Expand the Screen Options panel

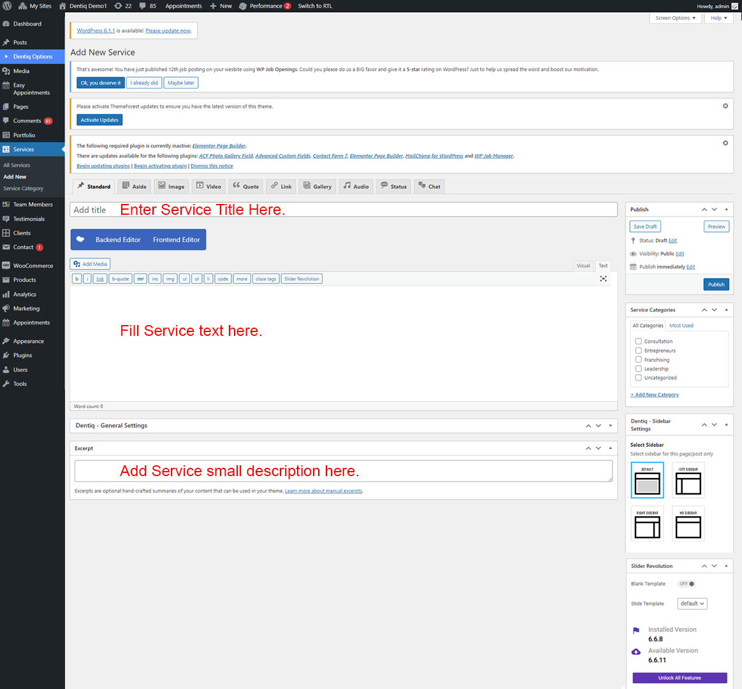click(x=675, y=18)
